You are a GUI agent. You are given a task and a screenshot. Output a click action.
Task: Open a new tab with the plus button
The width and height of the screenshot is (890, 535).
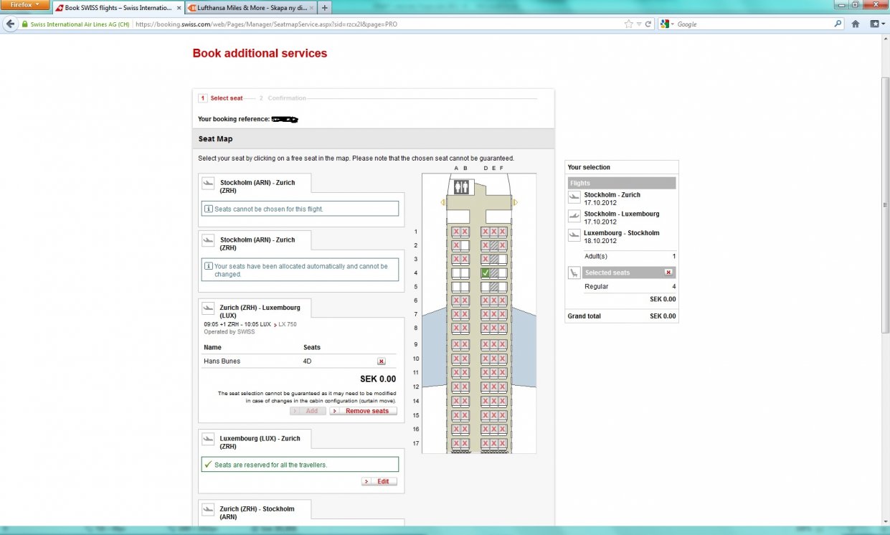[325, 8]
